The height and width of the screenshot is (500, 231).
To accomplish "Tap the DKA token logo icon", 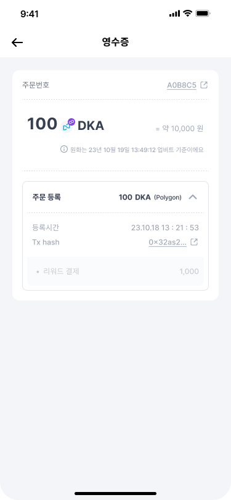I will click(68, 124).
